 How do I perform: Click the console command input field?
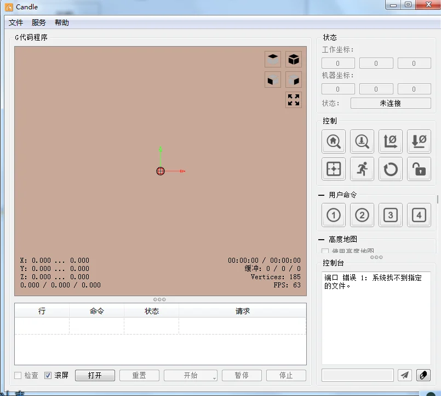click(358, 375)
